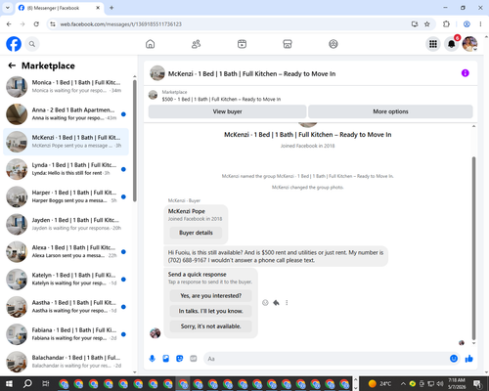The width and height of the screenshot is (489, 391).
Task: Open the nine-dot Menu grid icon
Action: [x=433, y=44]
